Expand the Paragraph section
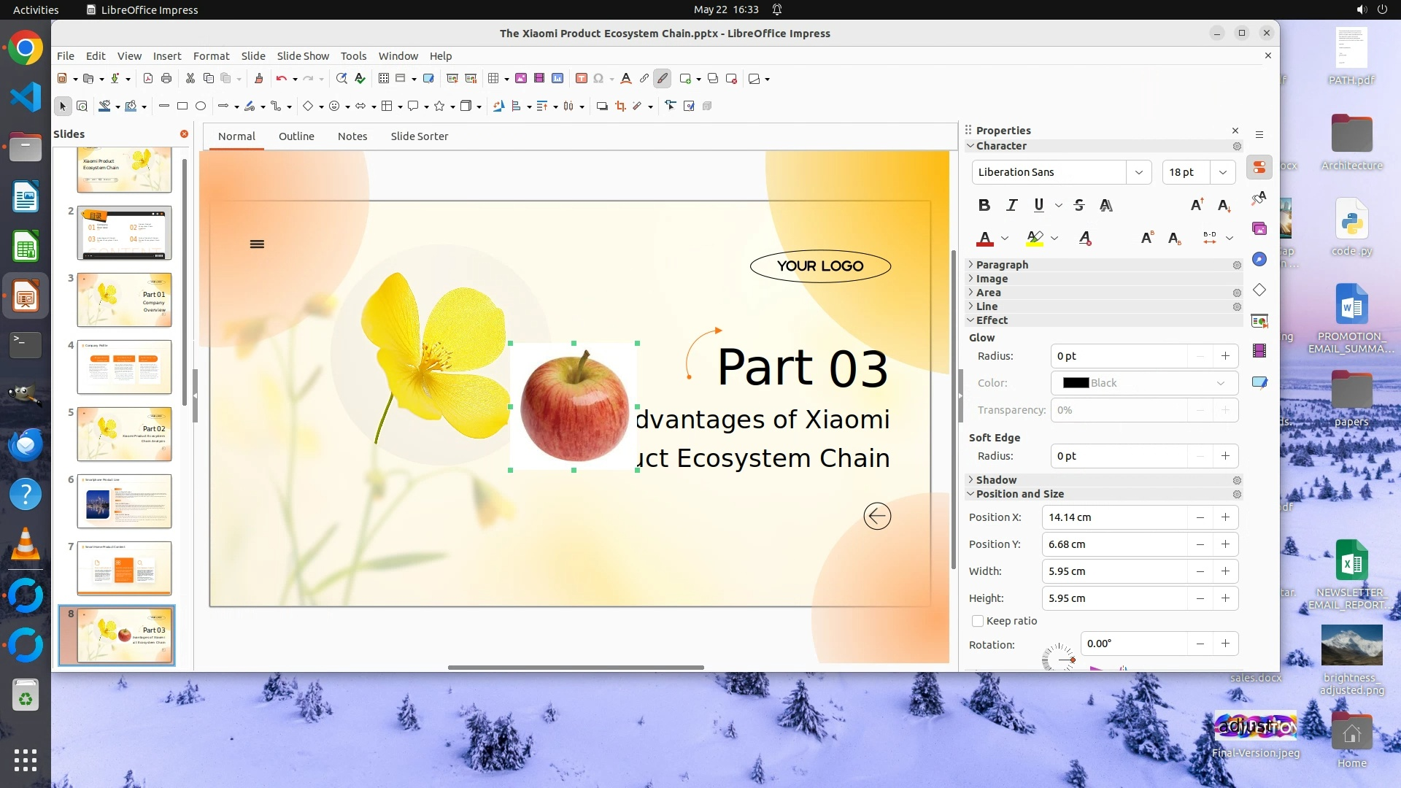 click(1002, 265)
